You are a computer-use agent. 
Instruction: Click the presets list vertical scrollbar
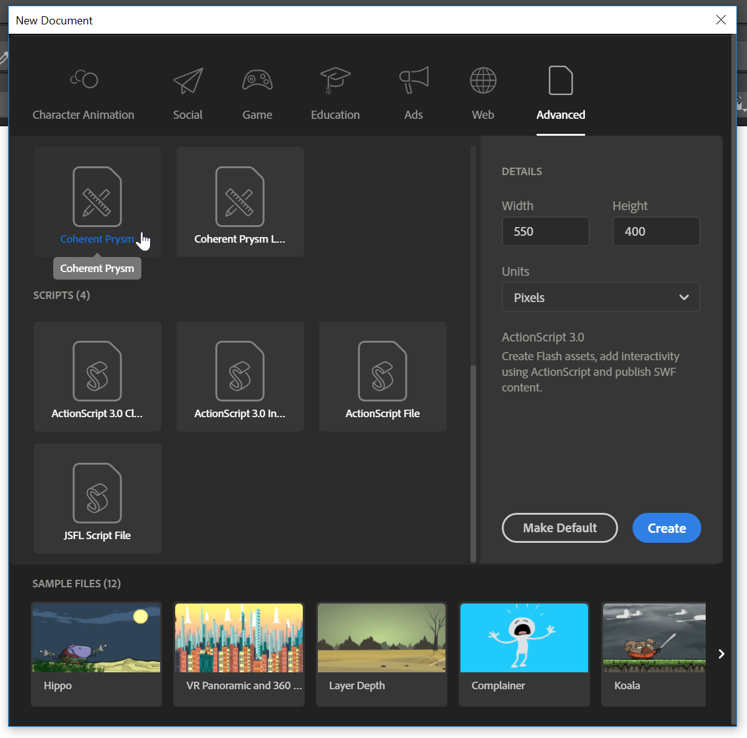click(473, 463)
